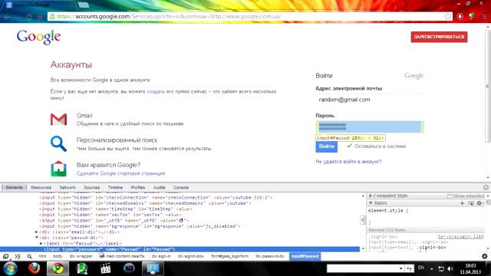491x276 pixels.
Task: Select the div.passwd-div breadcrumb
Action: click(x=270, y=256)
